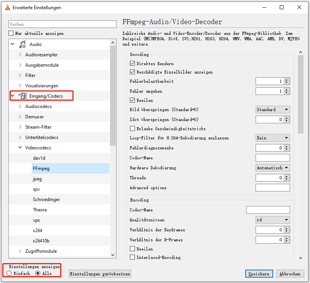Expand the Demuxer node

point(20,116)
